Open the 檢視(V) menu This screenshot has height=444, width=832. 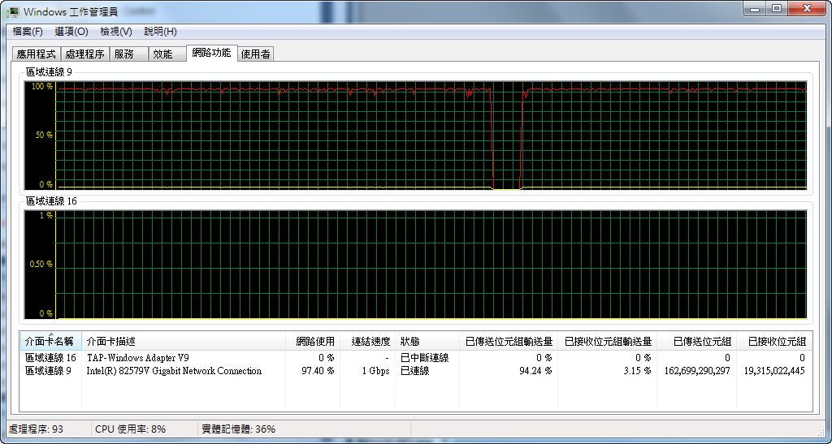[x=115, y=32]
